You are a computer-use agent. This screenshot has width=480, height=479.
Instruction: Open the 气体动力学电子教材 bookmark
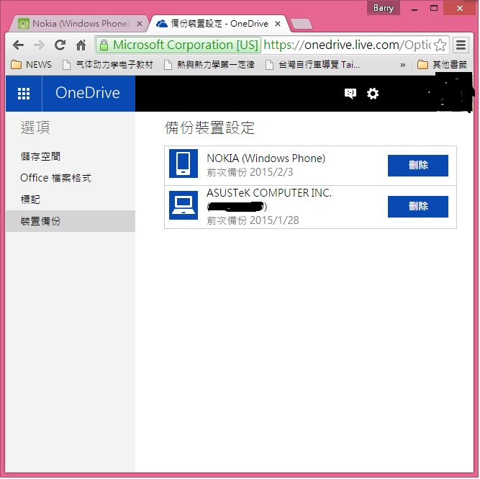[108, 65]
